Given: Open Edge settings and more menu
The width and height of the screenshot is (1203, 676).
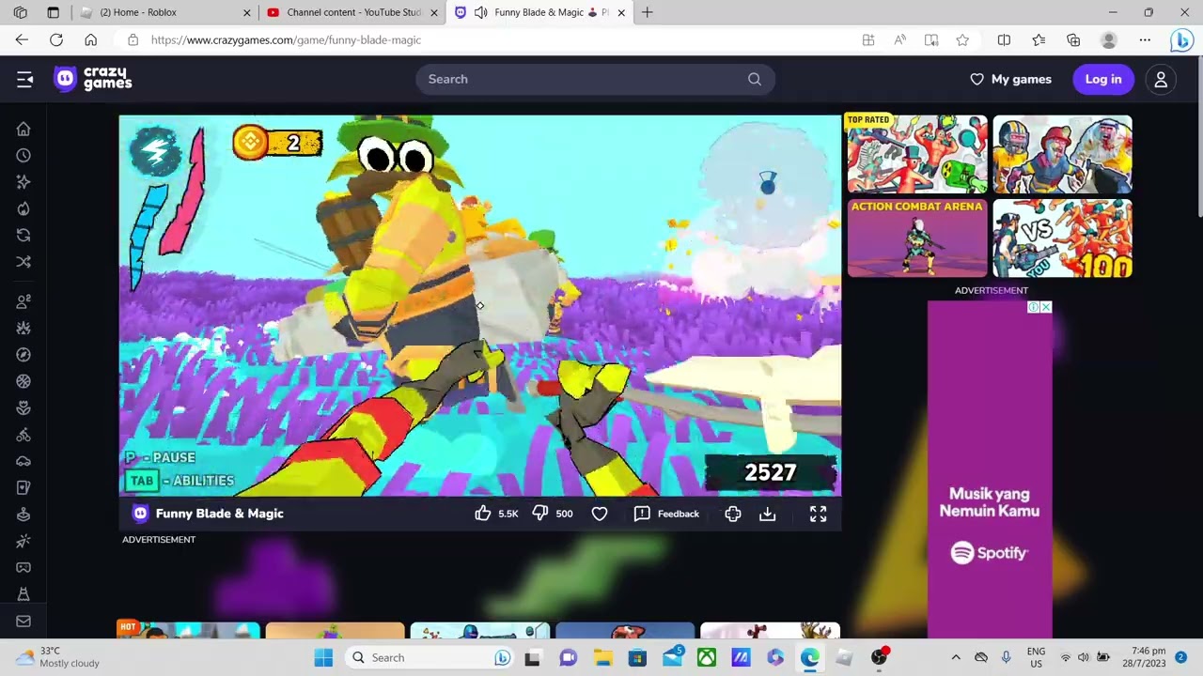Looking at the screenshot, I should pyautogui.click(x=1145, y=40).
